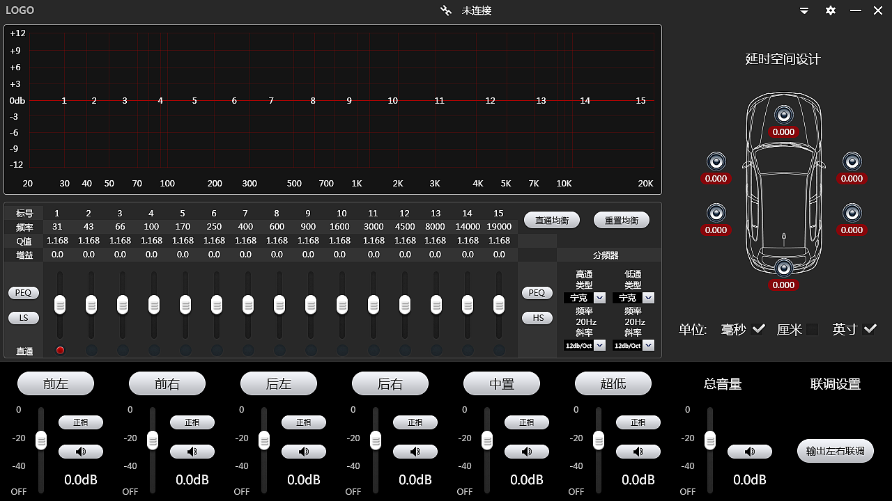The height and width of the screenshot is (501, 892).
Task: Select the front left speaker icon
Action: coord(716,161)
